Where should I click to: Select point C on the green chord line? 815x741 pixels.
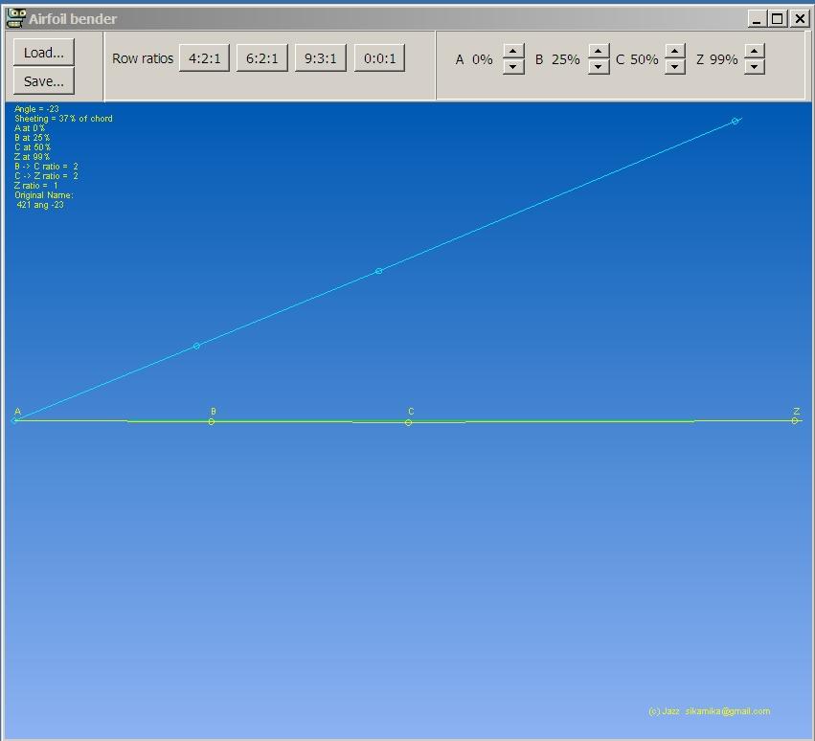[409, 422]
